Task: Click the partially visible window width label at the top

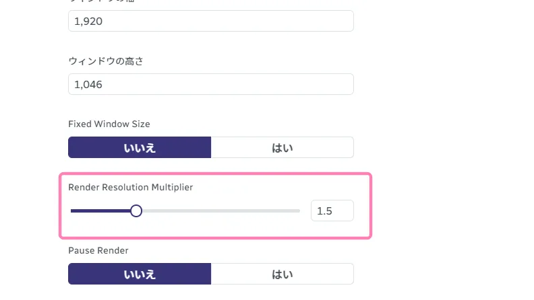Action: click(x=102, y=1)
